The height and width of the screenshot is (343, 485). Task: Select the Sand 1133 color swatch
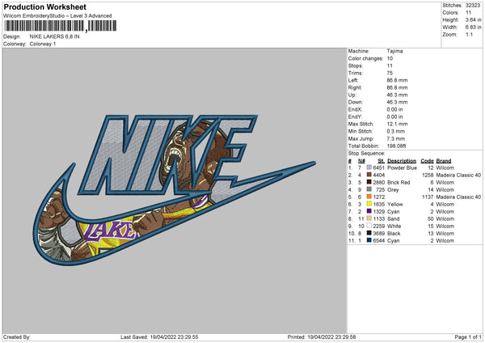coord(369,218)
